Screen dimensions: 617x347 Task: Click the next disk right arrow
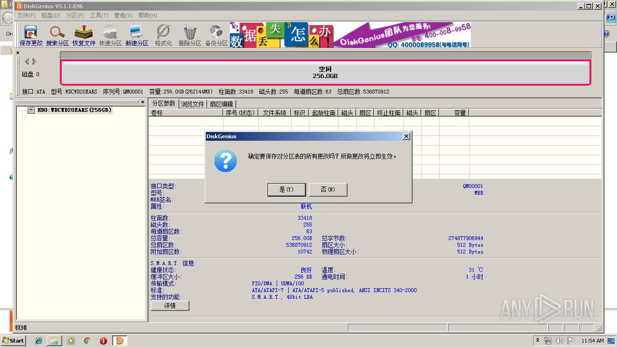(x=34, y=61)
